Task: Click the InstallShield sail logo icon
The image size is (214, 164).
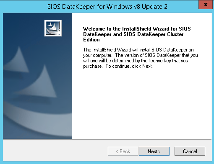Action: pyautogui.click(x=53, y=28)
